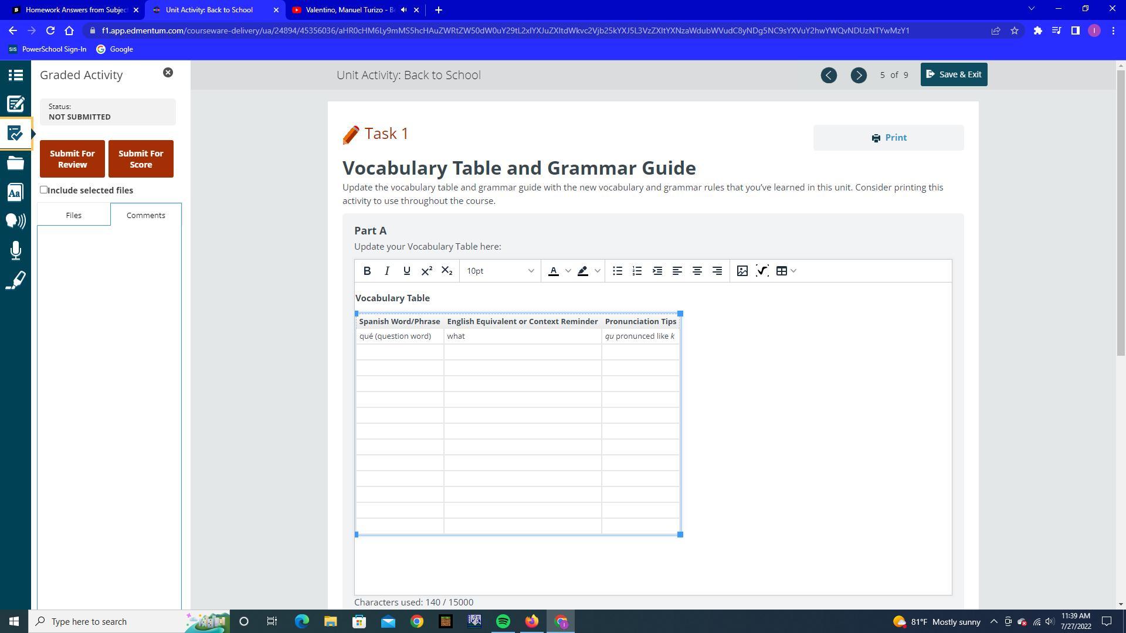1126x633 pixels.
Task: Insert a bulleted list
Action: pyautogui.click(x=618, y=271)
